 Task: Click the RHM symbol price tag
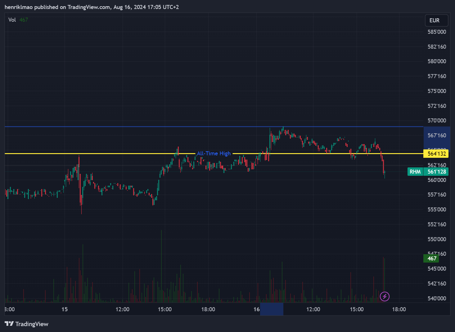point(415,172)
